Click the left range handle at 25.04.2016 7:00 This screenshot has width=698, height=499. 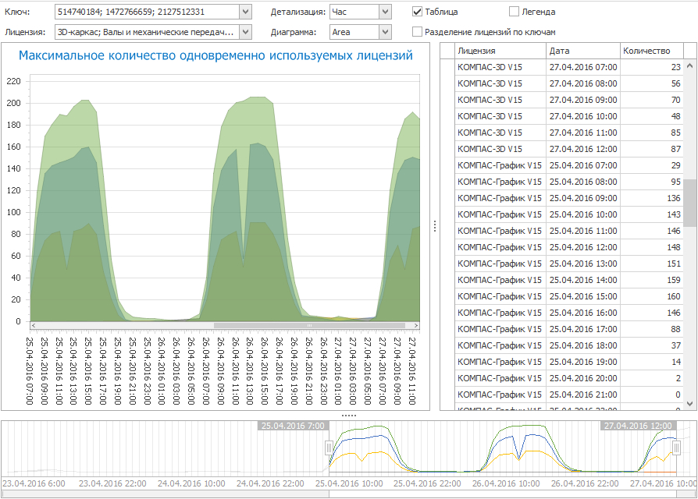(329, 448)
